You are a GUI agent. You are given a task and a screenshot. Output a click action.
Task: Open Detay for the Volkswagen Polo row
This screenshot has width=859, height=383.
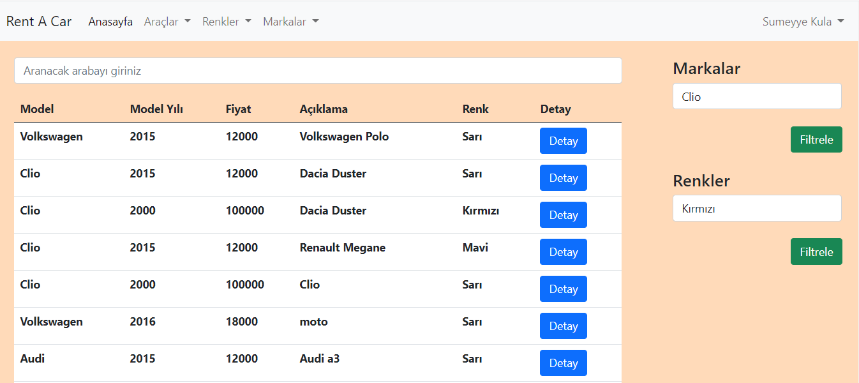coord(563,140)
